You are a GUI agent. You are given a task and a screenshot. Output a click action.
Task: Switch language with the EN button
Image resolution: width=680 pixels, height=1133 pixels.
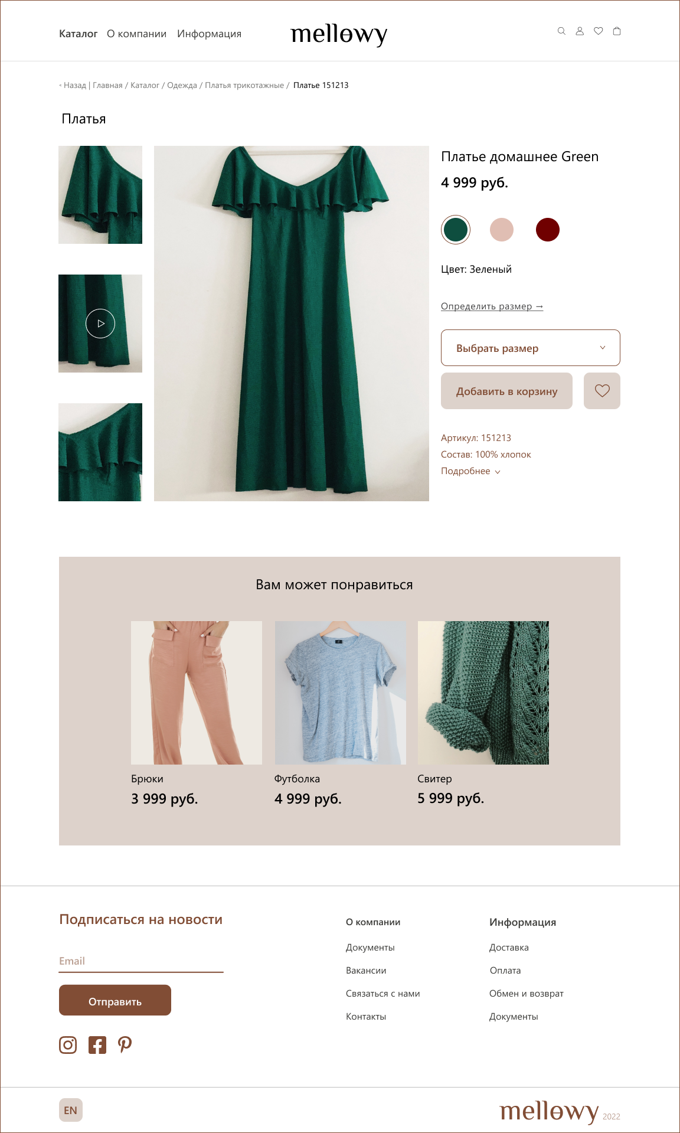point(71,1110)
